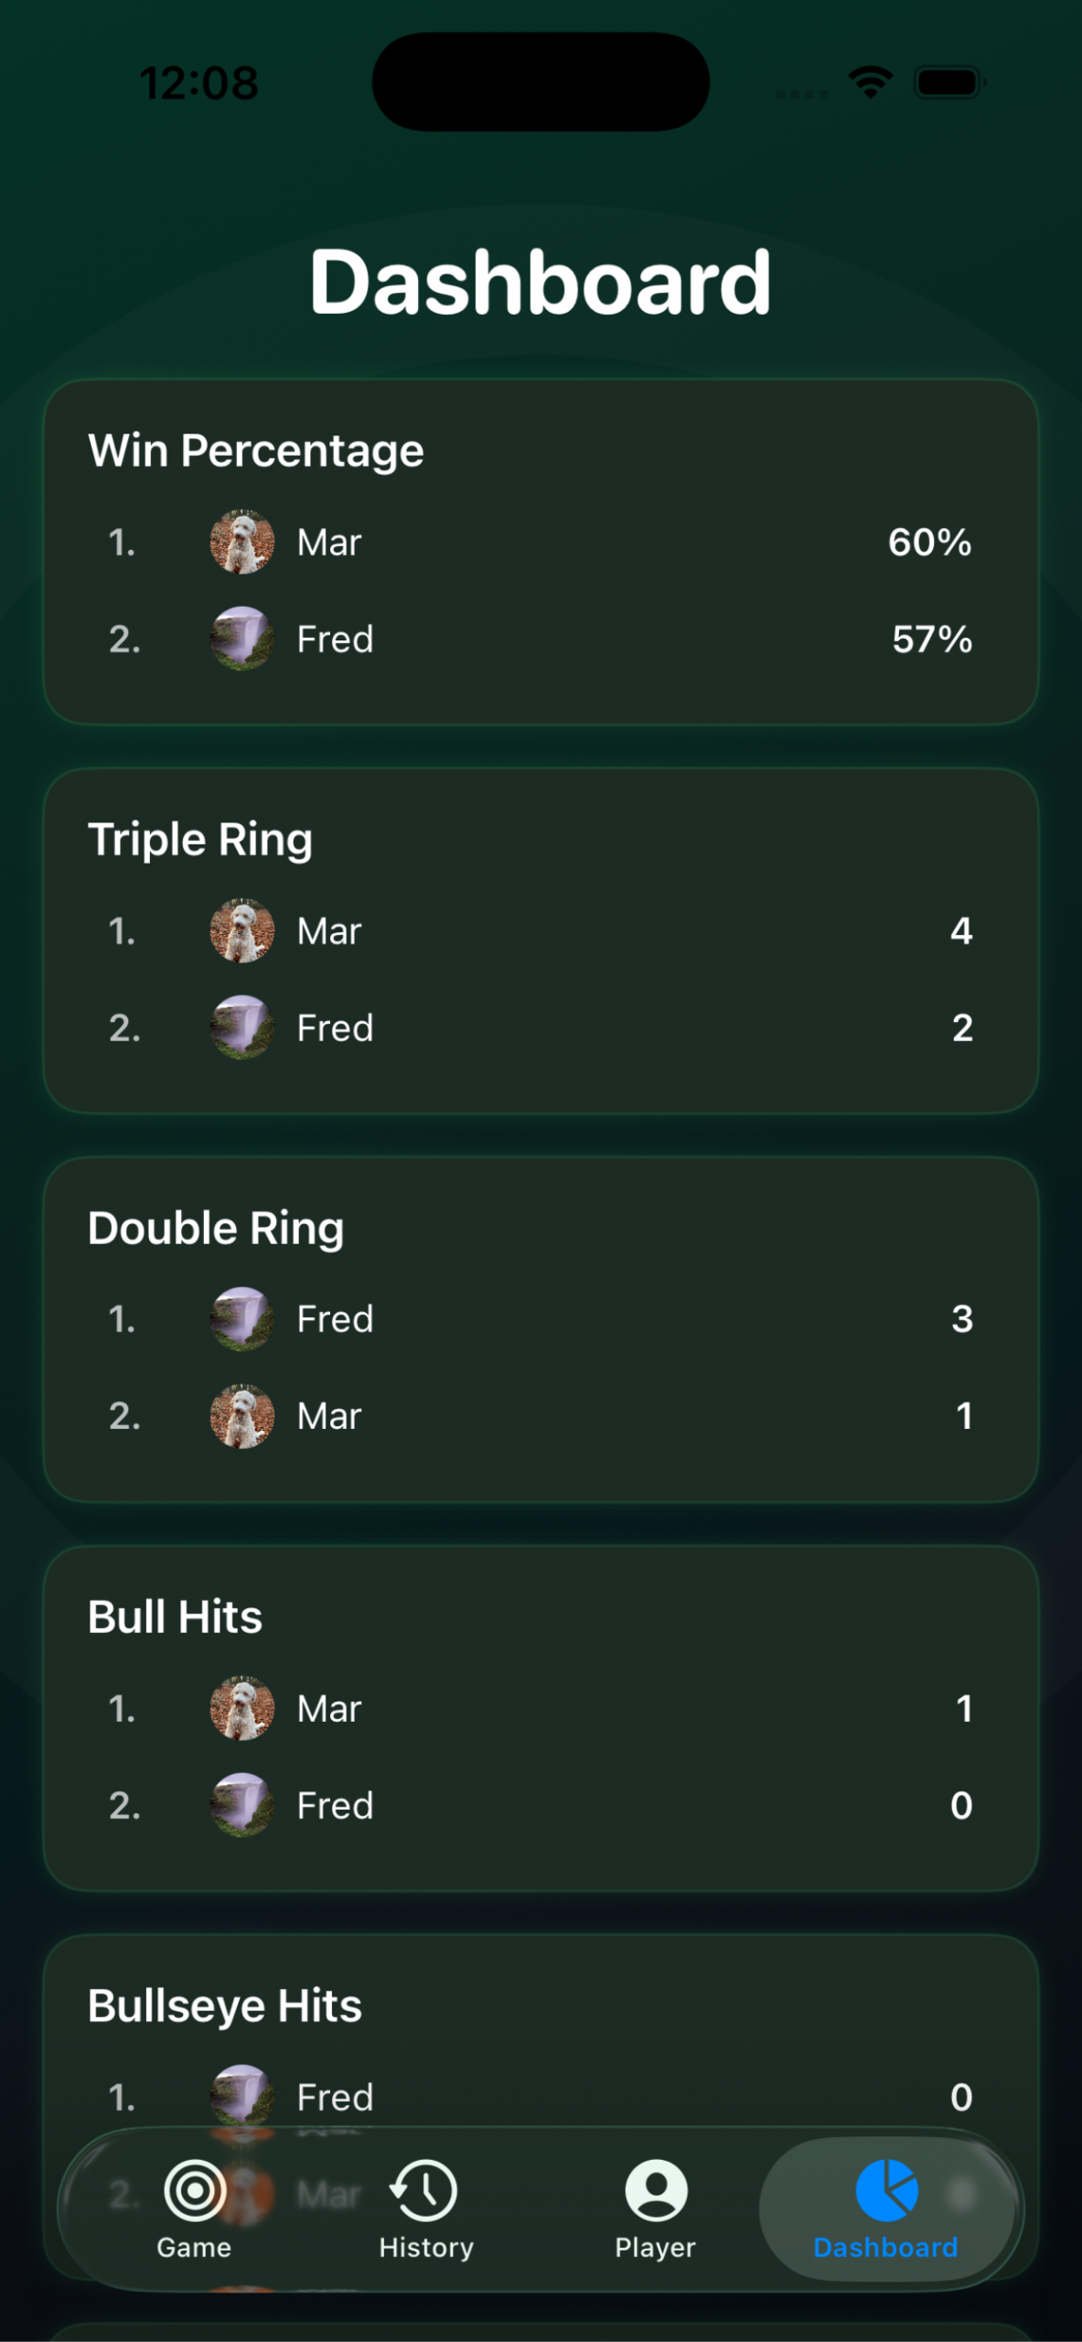Image resolution: width=1082 pixels, height=2342 pixels.
Task: Tap the battery indicator icon
Action: (x=949, y=82)
